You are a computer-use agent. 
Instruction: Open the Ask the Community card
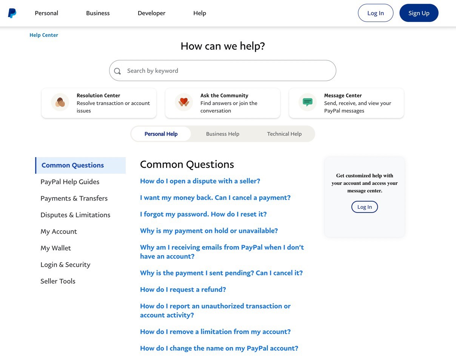(222, 103)
